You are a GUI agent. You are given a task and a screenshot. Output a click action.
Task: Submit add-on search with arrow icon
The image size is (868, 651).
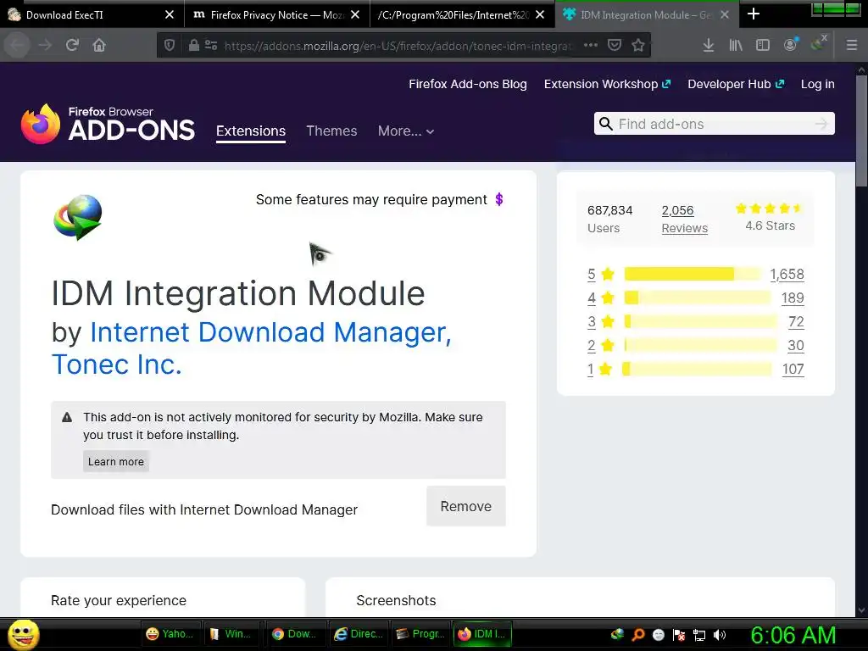pos(821,124)
